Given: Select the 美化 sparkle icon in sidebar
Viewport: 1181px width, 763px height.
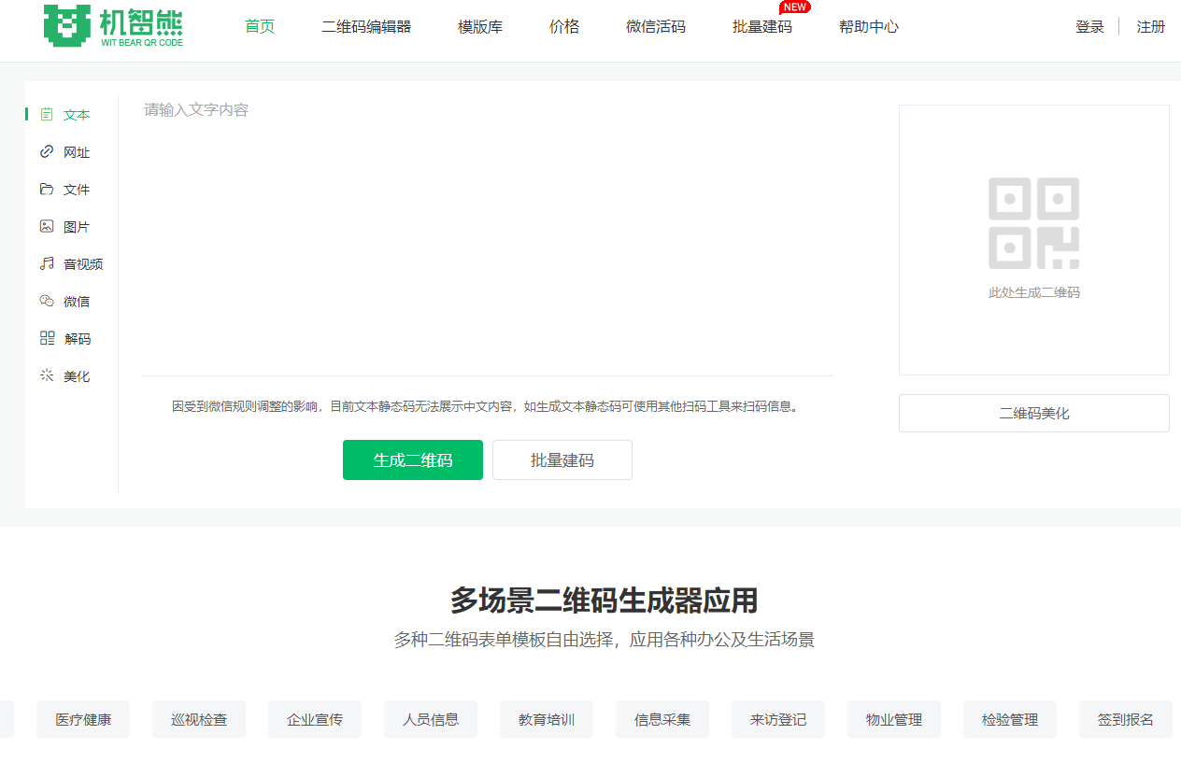Looking at the screenshot, I should pyautogui.click(x=47, y=376).
